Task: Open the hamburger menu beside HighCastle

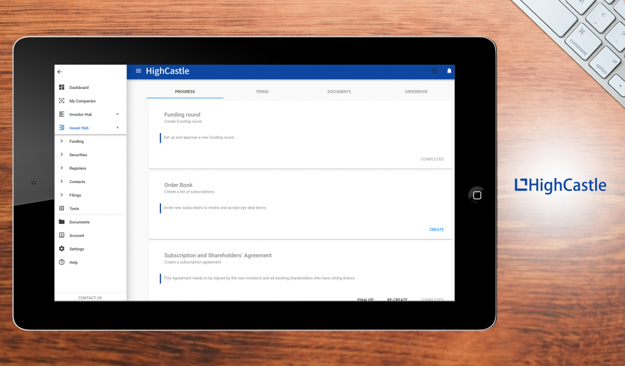Action: pos(138,71)
